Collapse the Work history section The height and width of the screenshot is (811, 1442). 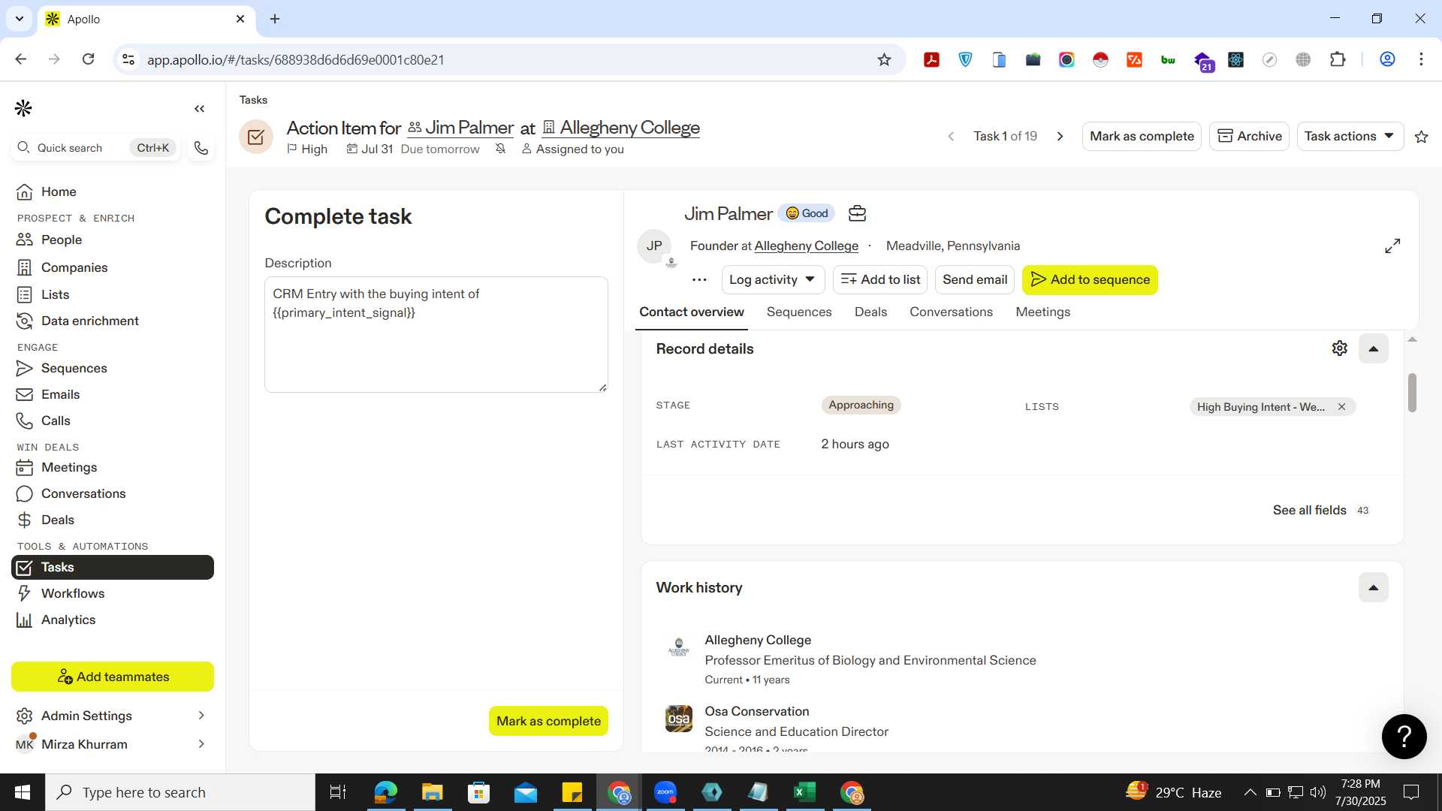click(x=1373, y=587)
